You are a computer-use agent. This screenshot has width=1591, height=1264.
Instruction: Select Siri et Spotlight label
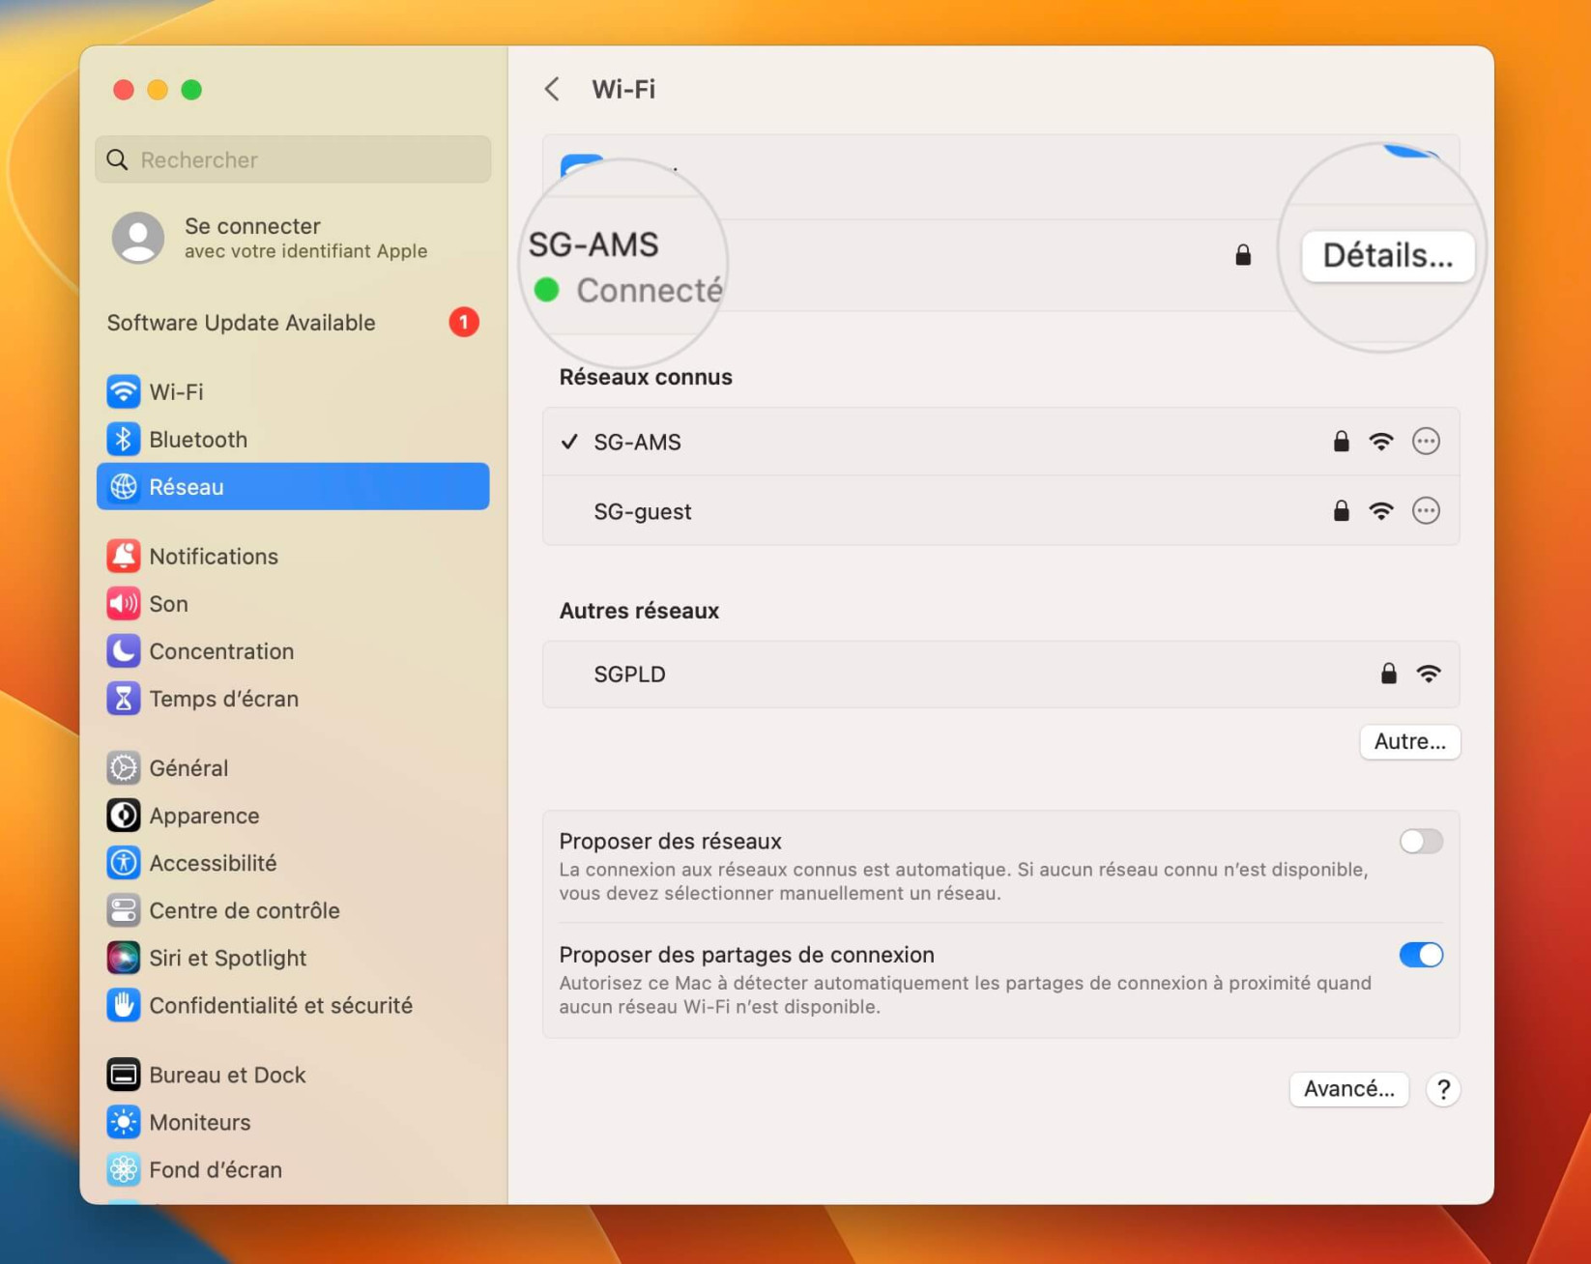click(227, 958)
